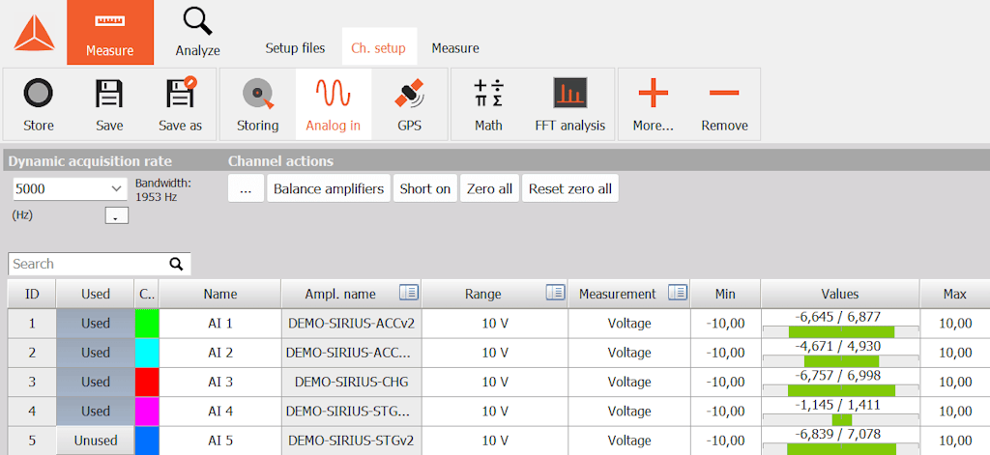This screenshot has width=990, height=455.
Task: Set AI 5 channel from Unused to Used
Action: point(96,440)
